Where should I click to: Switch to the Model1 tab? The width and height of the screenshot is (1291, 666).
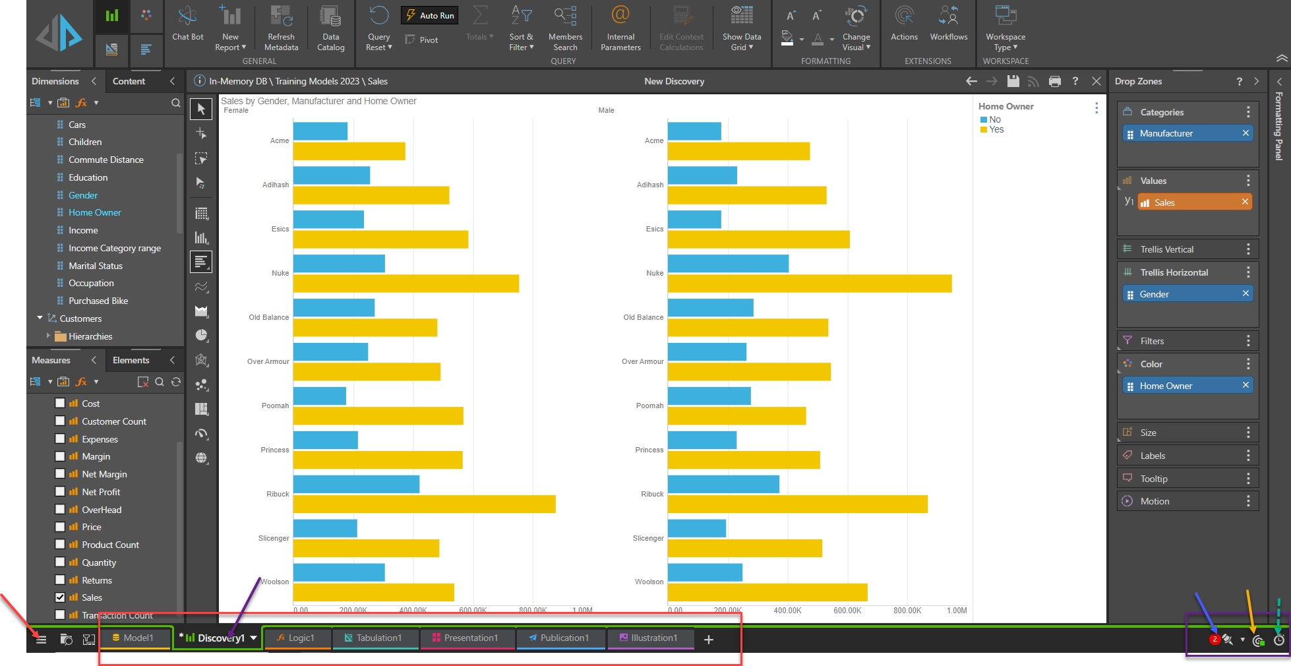point(135,638)
